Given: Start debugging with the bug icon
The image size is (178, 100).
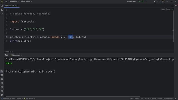Looking at the screenshot, I should [142, 2].
